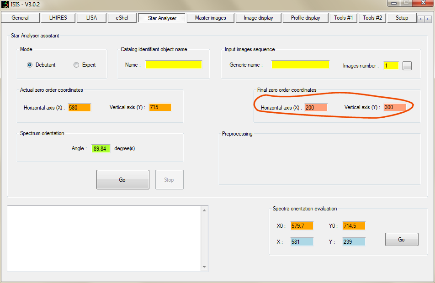Click the ISIS application icon in title bar
The width and height of the screenshot is (435, 283).
[5, 5]
